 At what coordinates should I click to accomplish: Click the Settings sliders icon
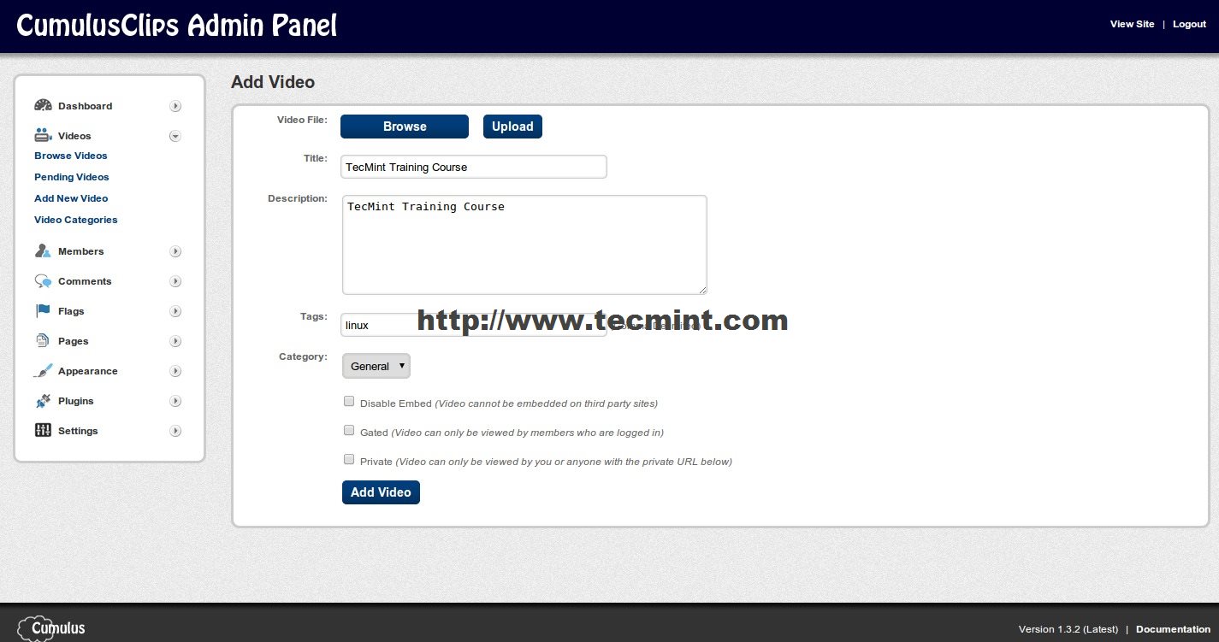click(43, 430)
